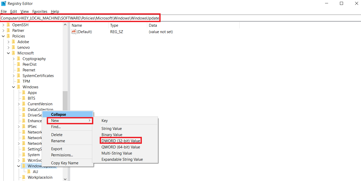Viewport: 361px width, 181px height.
Task: Create a new Binary Value
Action: [x=125, y=135]
